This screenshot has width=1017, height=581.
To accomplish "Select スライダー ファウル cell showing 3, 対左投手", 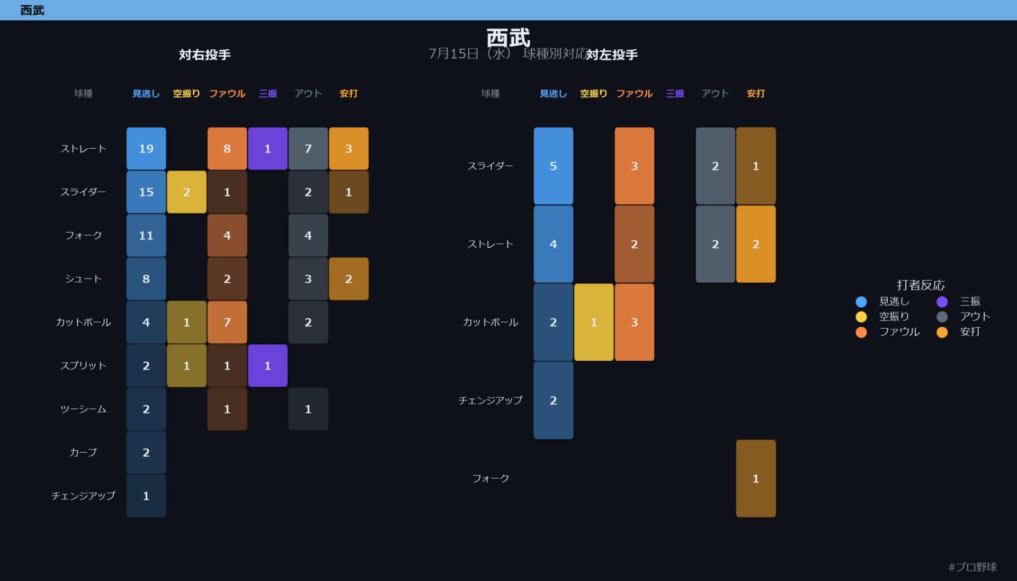I will (x=635, y=166).
